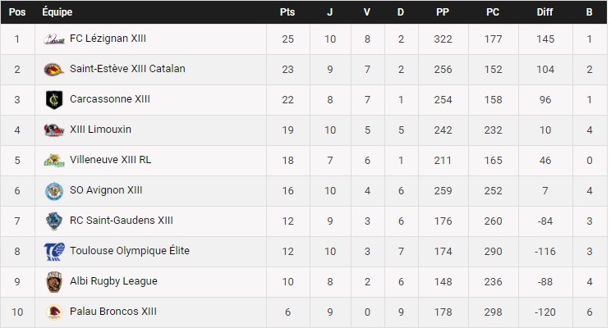This screenshot has width=611, height=328.
Task: Click the XIII Limouxin team logo
Action: coord(54,130)
